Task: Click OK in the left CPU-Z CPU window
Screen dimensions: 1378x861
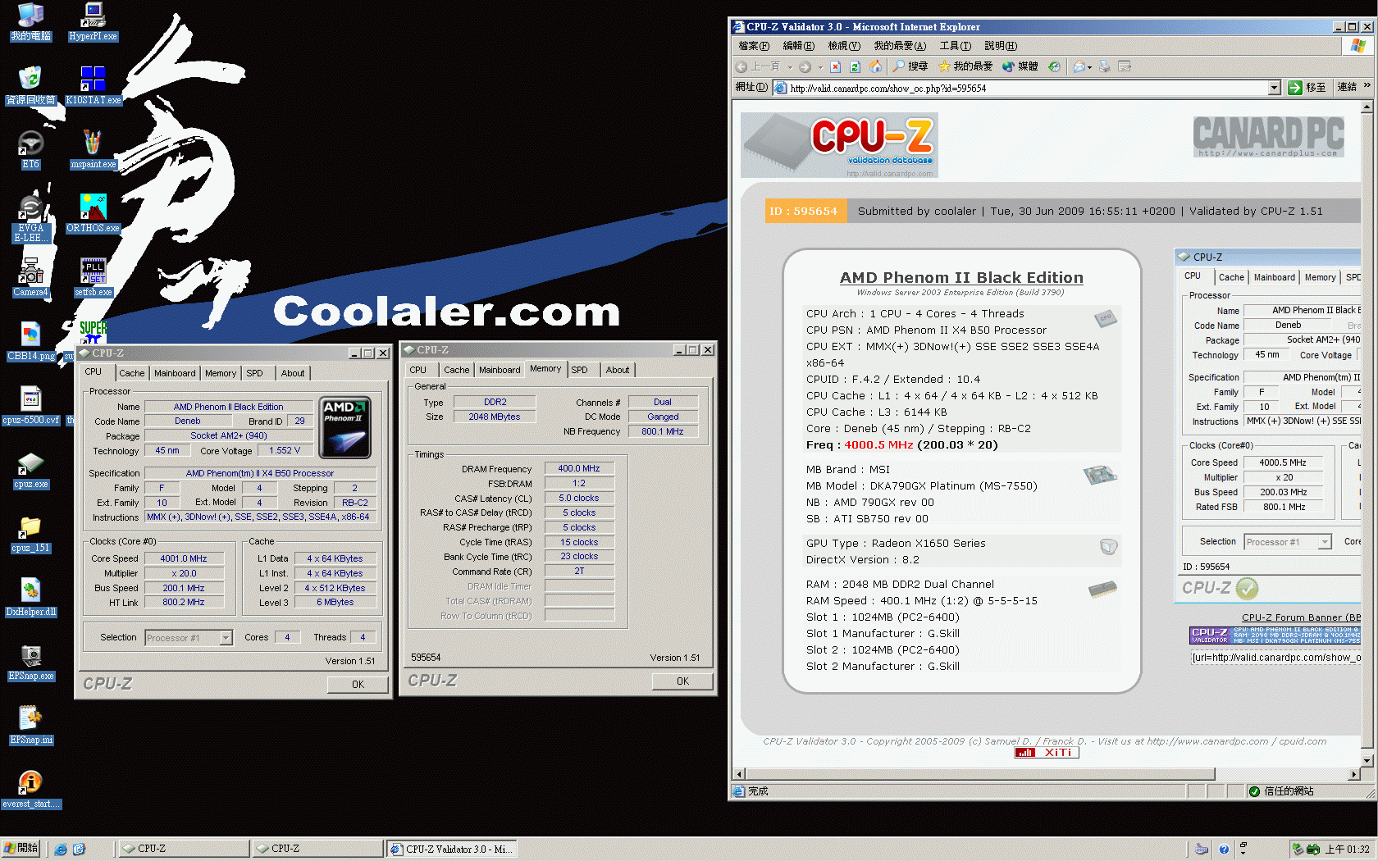Action: (x=358, y=684)
